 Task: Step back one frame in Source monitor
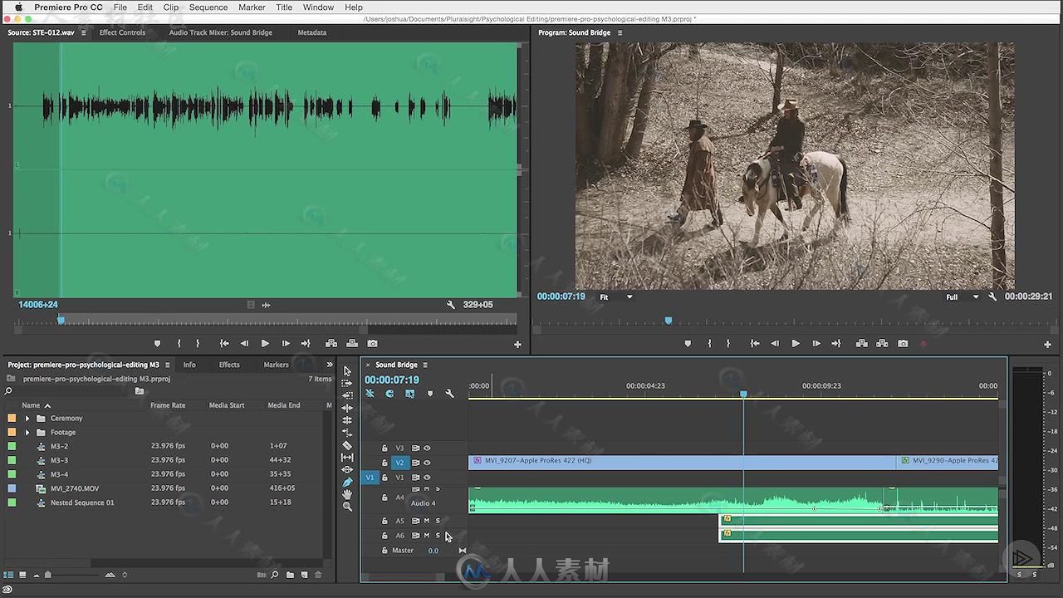tap(244, 344)
